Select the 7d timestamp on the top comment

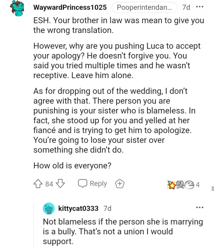click(x=186, y=7)
